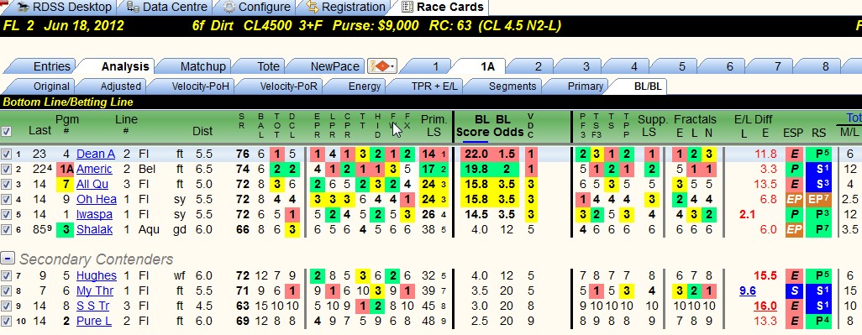The image size is (862, 335).
Task: Open the red diamond toolbar dropdown
Action: 382,66
